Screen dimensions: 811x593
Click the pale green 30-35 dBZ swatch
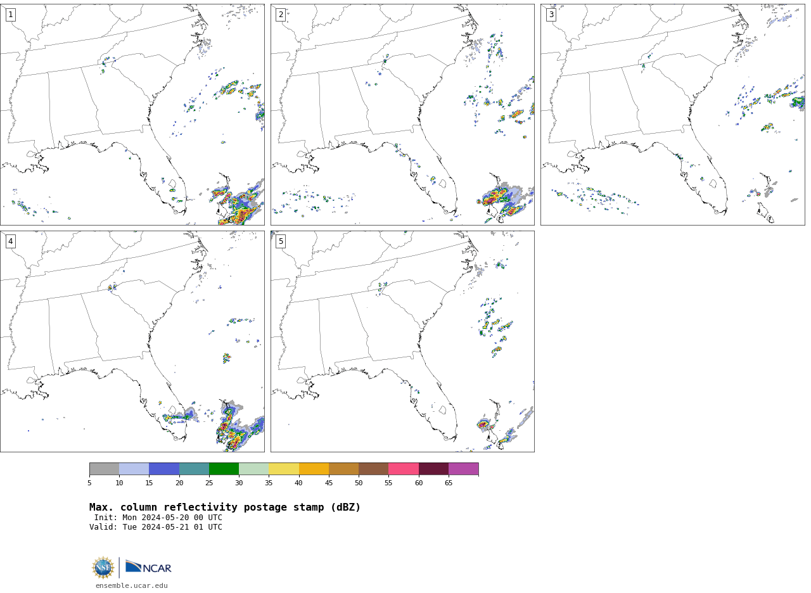click(x=253, y=469)
